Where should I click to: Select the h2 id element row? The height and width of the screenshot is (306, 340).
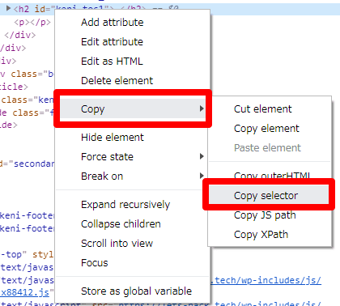170,9
